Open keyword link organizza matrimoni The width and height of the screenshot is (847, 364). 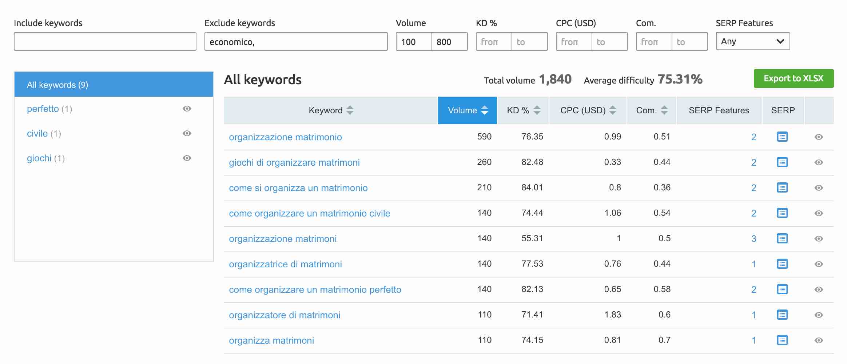tap(271, 340)
